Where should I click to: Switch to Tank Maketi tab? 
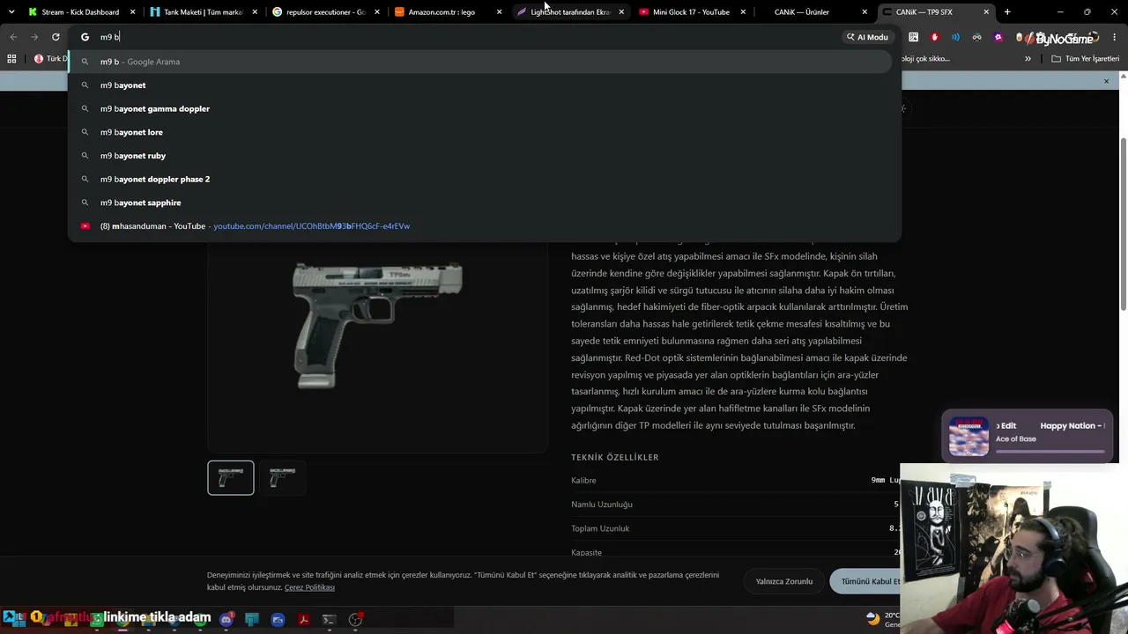[202, 12]
